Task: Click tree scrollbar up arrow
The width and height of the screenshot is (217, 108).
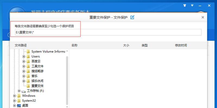Action: pos(67,51)
